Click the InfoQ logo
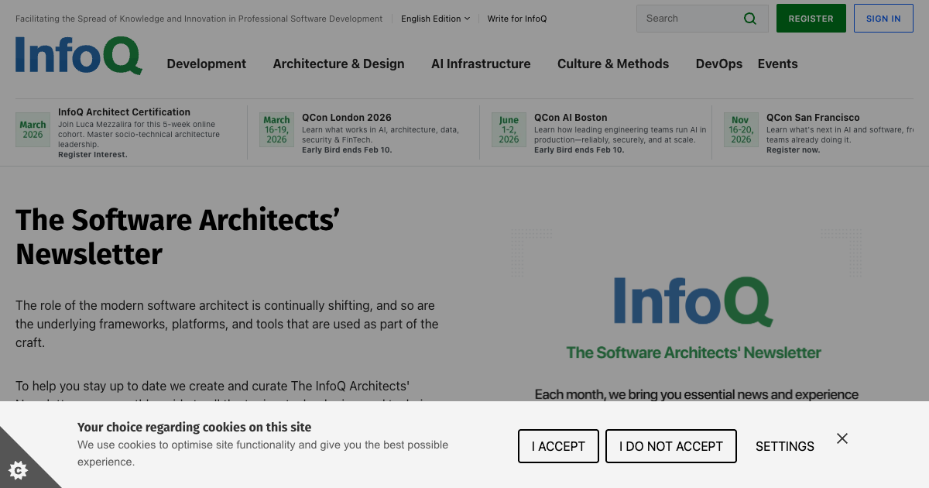This screenshot has height=488, width=929. 77,56
